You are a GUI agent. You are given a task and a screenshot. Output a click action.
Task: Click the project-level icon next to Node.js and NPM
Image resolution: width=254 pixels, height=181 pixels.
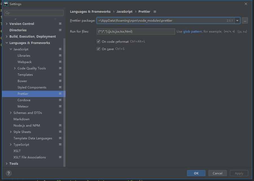click(60, 125)
